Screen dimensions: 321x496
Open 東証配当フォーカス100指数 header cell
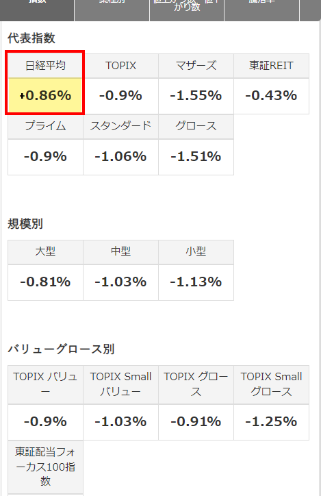point(45,467)
